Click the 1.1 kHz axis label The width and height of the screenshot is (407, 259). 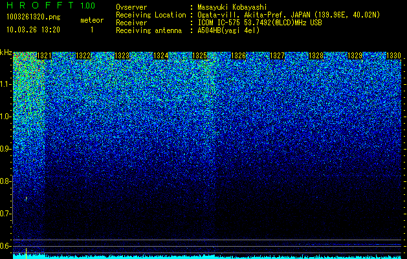pos(5,84)
